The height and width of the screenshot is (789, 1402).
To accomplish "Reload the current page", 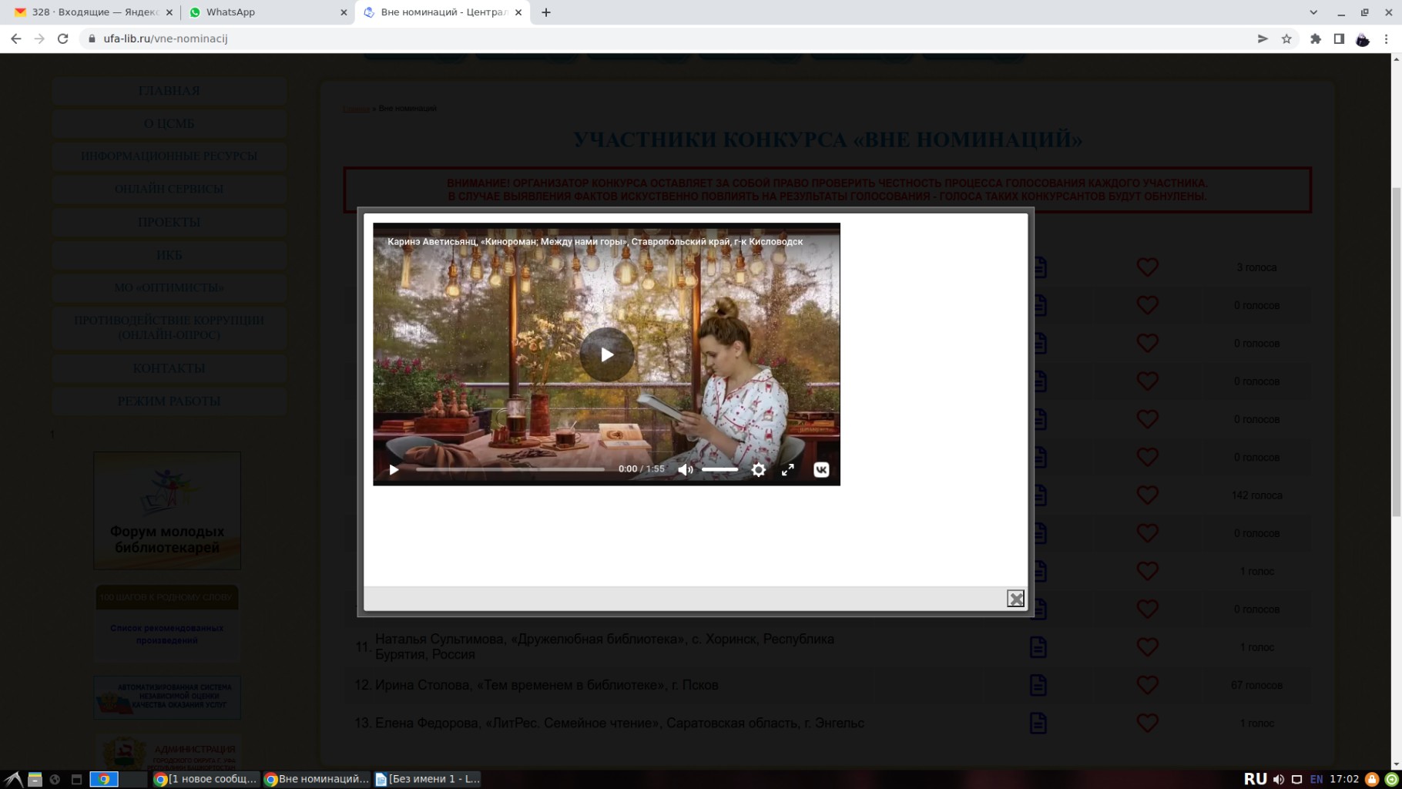I will (63, 39).
